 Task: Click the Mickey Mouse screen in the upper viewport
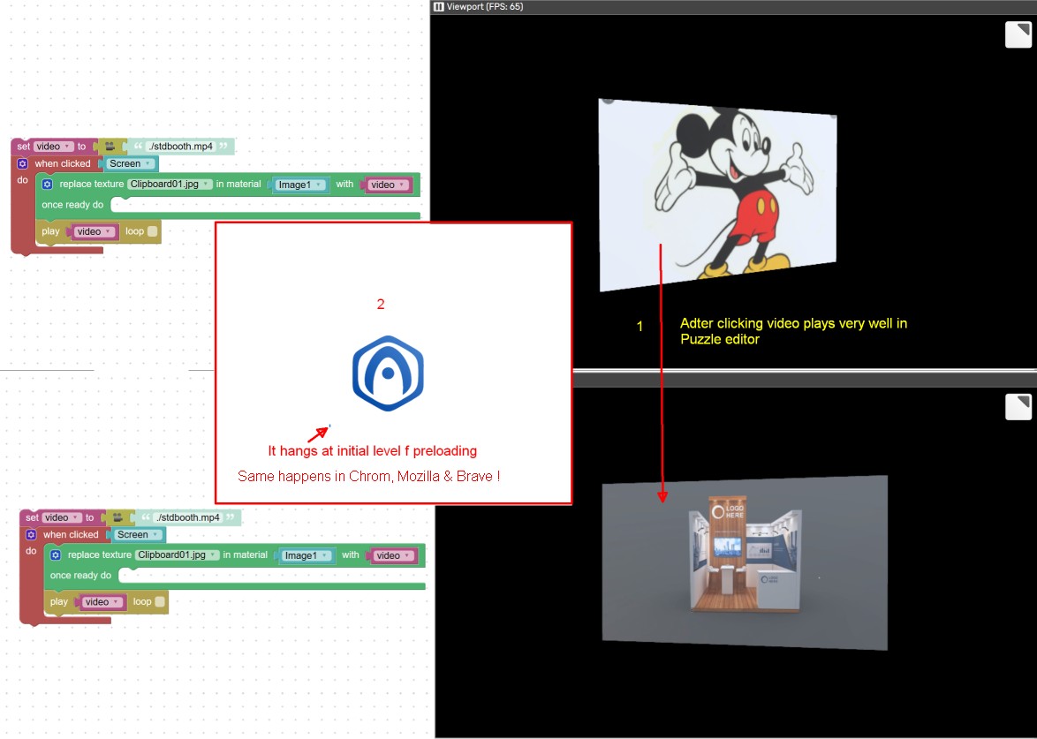(x=717, y=195)
